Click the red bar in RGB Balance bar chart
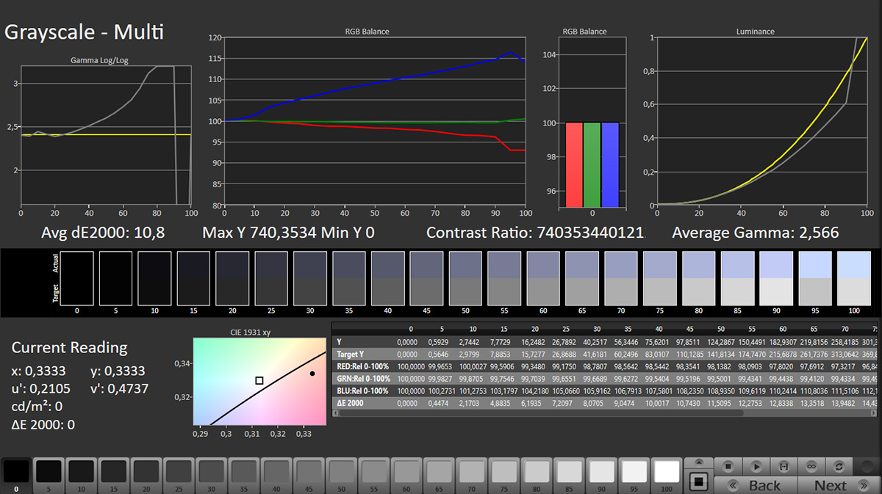 point(574,164)
